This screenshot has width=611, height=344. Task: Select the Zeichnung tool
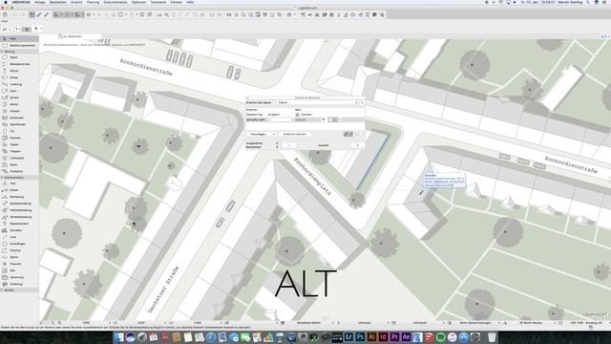(19, 277)
